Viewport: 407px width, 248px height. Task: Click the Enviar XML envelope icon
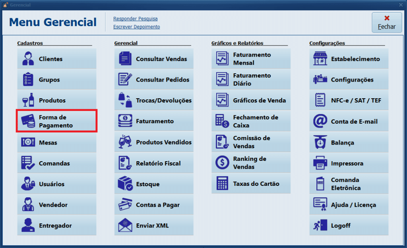[x=125, y=225]
